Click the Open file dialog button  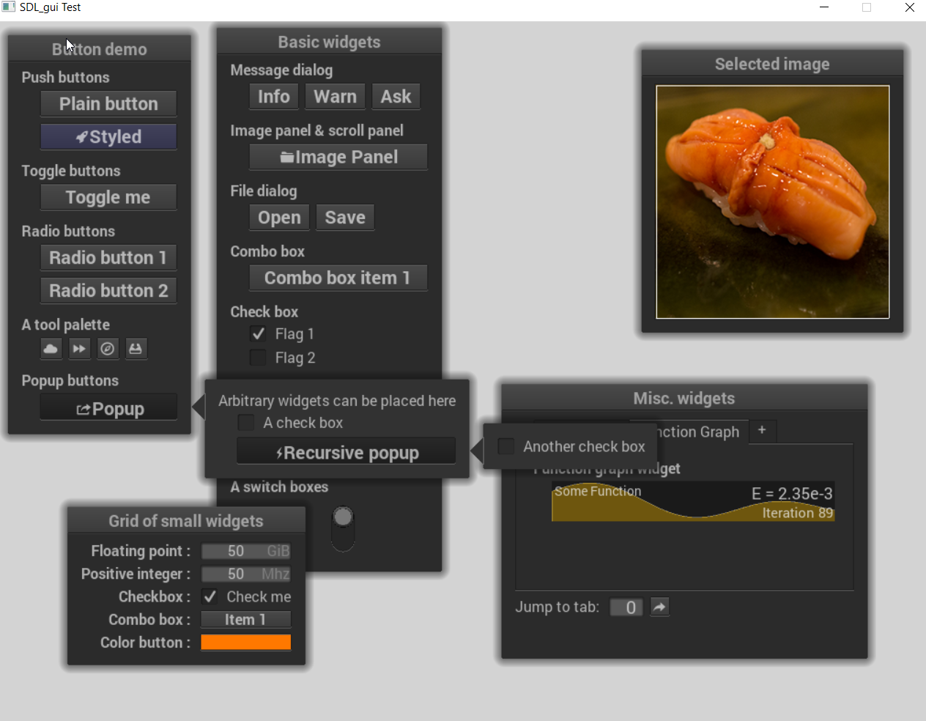[279, 217]
